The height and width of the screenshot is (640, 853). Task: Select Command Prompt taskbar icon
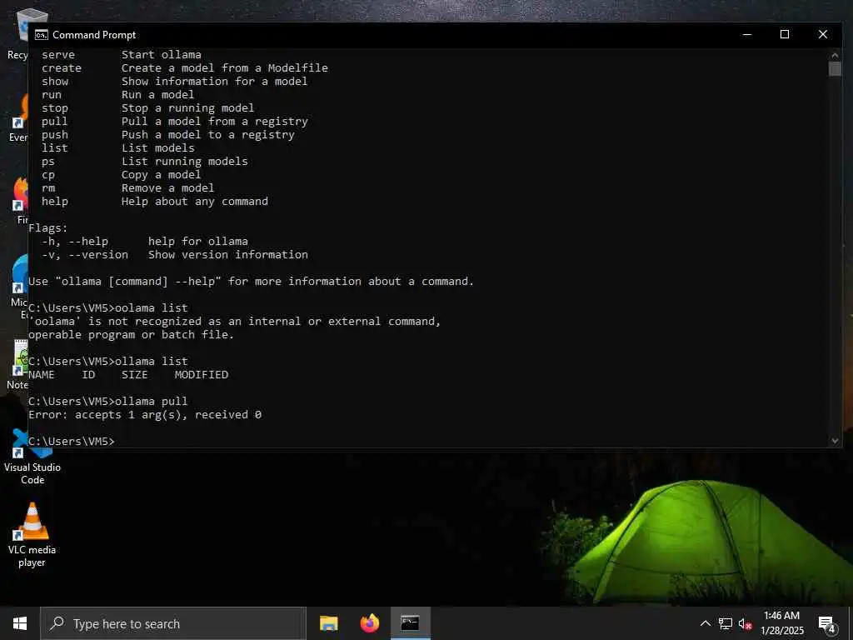coord(410,623)
